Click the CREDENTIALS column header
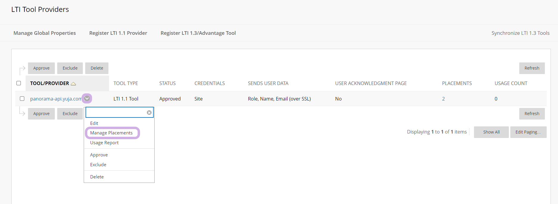The height and width of the screenshot is (204, 558). (x=210, y=83)
